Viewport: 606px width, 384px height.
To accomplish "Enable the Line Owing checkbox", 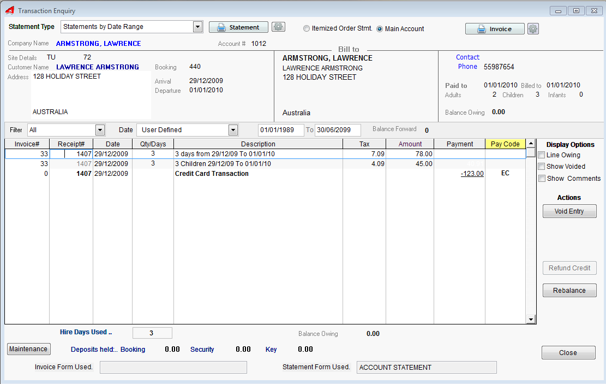I will 542,155.
